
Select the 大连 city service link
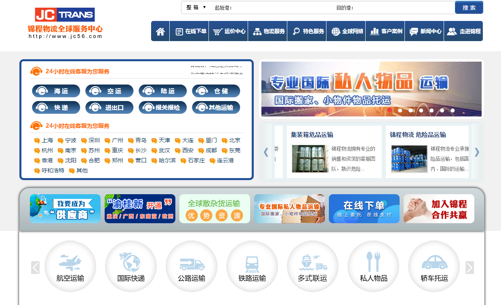coord(185,141)
